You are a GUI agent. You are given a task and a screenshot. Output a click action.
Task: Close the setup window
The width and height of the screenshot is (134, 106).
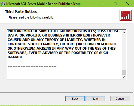128,4
